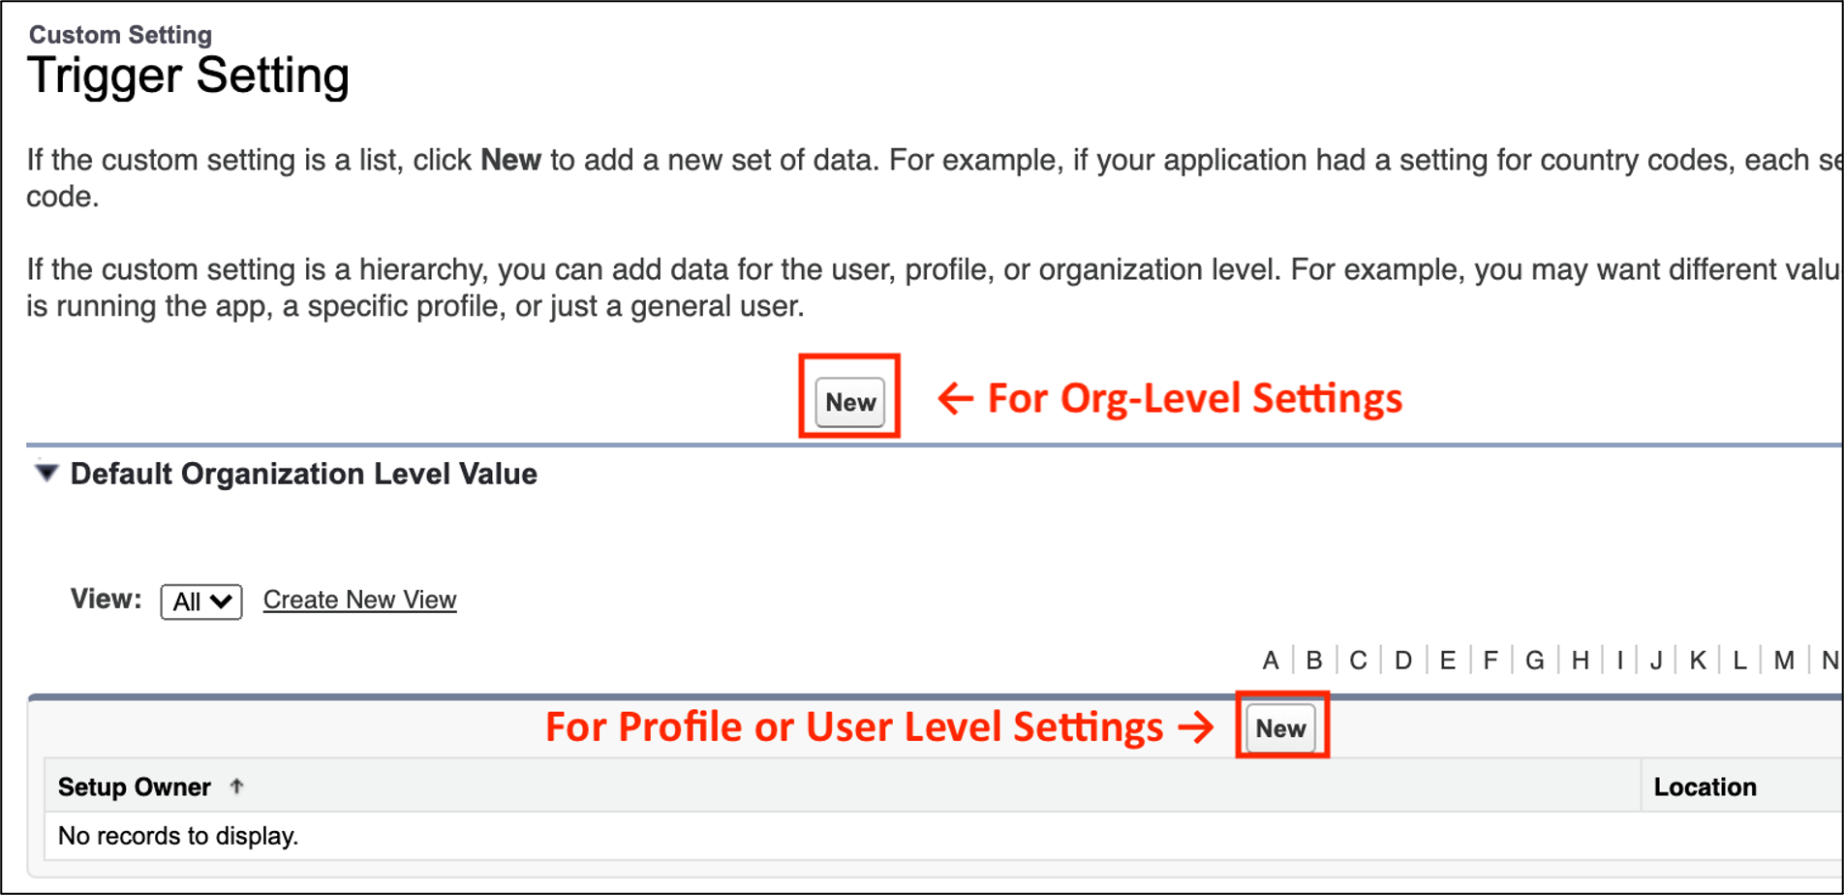Filter records by letter J
1844x895 pixels.
[1656, 661]
